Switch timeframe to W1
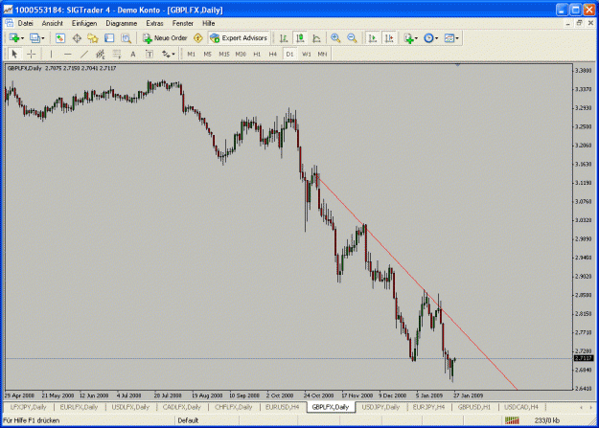599x428 pixels. (x=307, y=55)
